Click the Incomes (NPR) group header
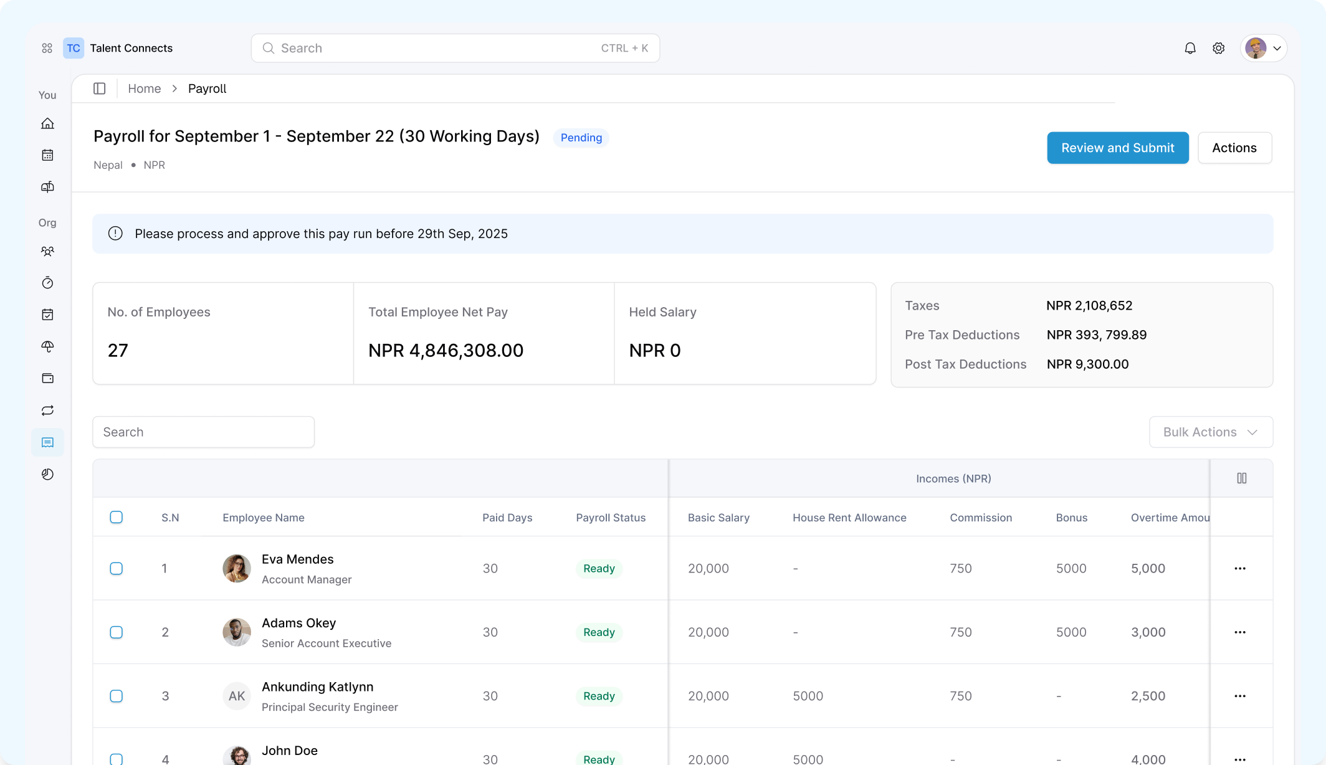 (953, 478)
